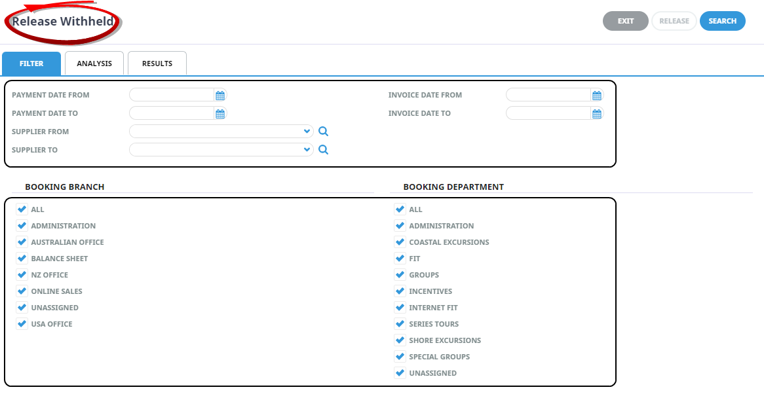
Task: Click the Release button
Action: (674, 21)
